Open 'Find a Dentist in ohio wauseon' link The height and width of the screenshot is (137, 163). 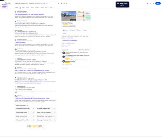coord(23,89)
